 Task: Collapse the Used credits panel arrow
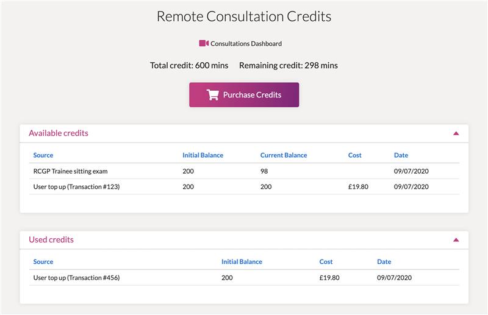456,239
